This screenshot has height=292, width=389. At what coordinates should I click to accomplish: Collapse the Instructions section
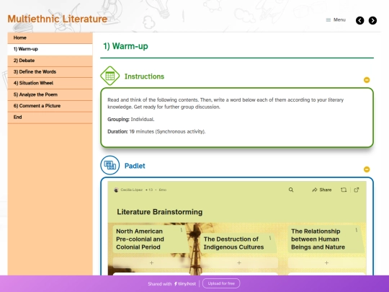[367, 80]
